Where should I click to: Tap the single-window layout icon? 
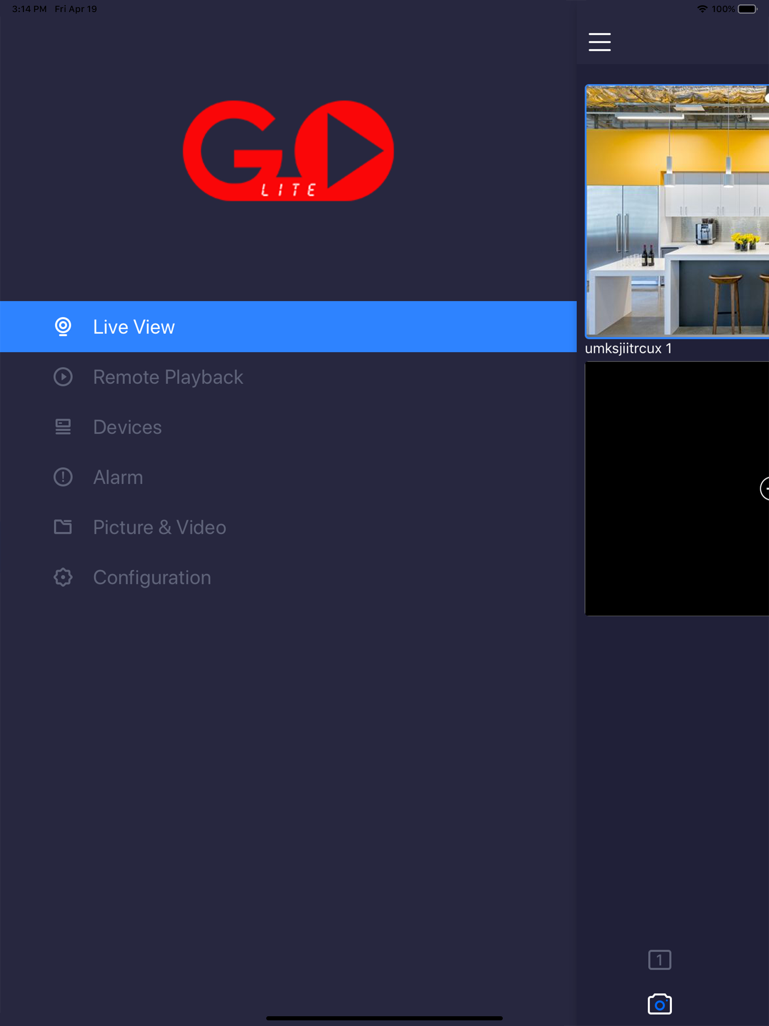[659, 960]
